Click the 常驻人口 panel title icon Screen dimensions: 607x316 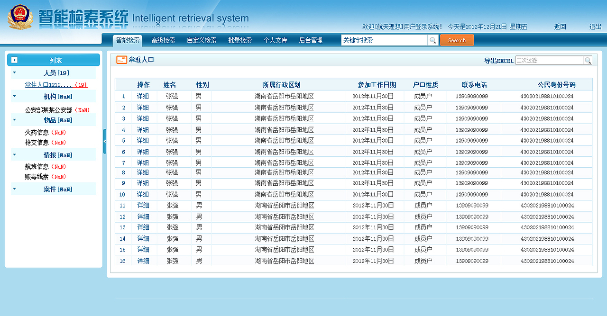click(x=121, y=60)
